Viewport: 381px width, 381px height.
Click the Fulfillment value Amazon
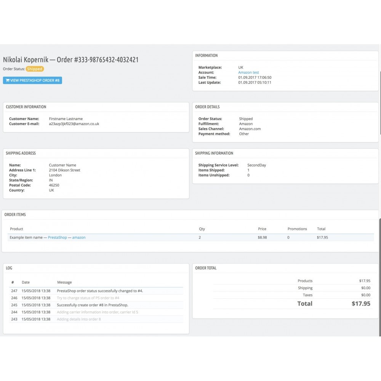click(x=246, y=124)
